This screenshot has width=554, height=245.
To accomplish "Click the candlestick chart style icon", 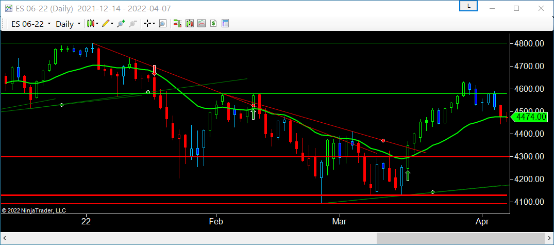I will point(91,24).
